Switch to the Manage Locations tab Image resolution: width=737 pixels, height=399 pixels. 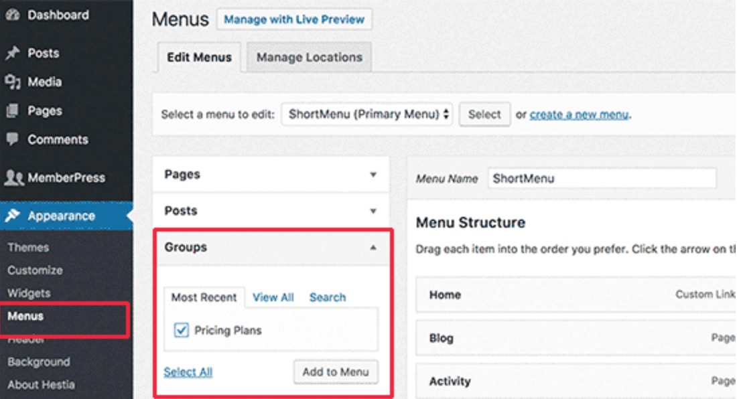coord(309,58)
